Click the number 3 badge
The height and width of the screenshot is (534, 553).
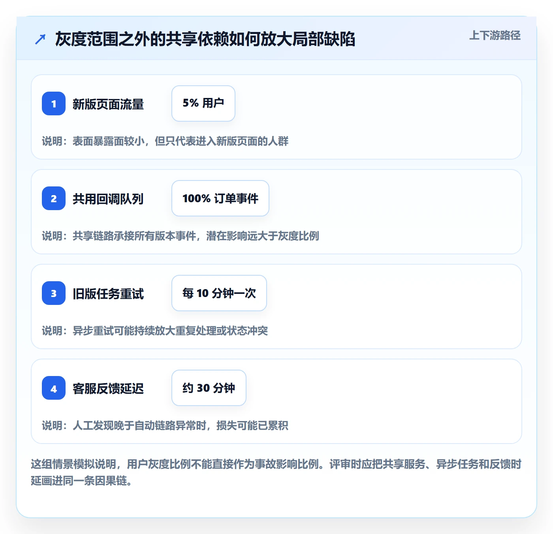point(54,293)
